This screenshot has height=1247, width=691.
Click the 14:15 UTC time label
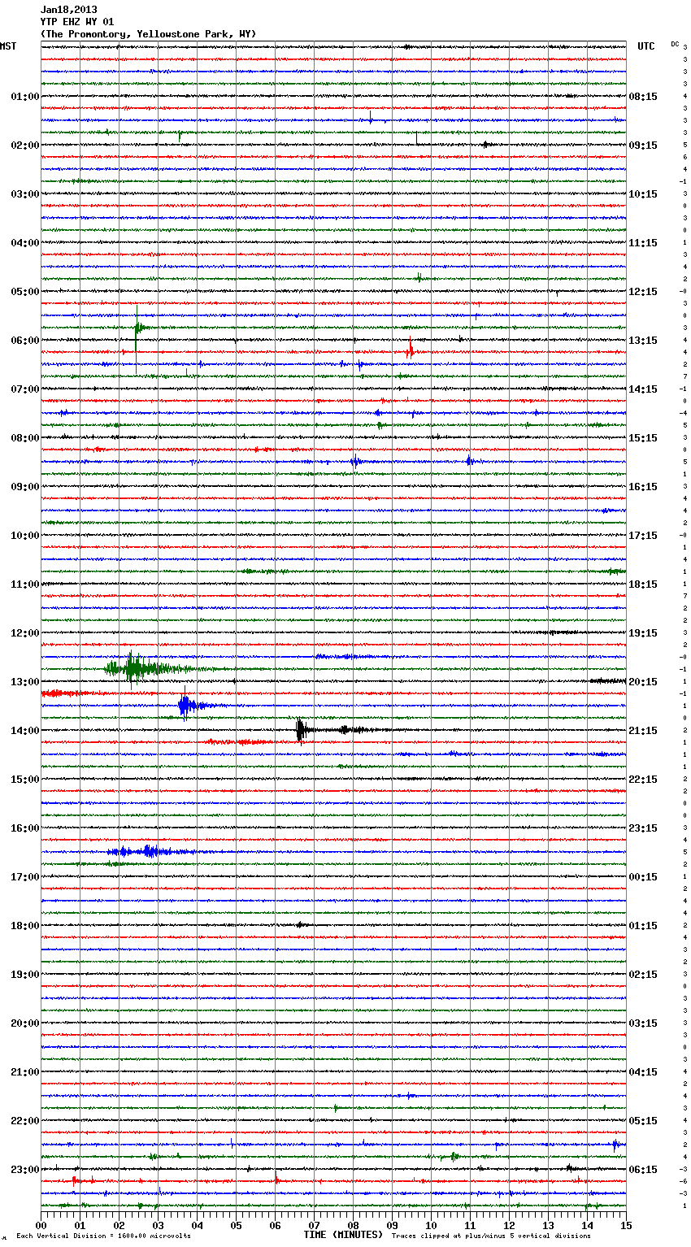(643, 389)
